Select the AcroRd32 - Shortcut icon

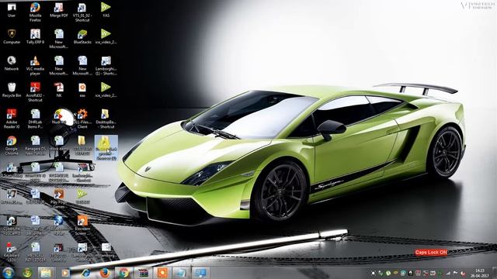click(x=35, y=92)
